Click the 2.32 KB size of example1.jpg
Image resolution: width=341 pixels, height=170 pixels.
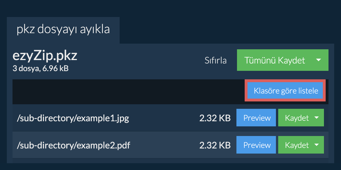(215, 118)
